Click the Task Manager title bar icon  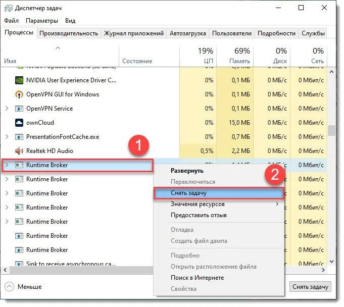coord(9,9)
